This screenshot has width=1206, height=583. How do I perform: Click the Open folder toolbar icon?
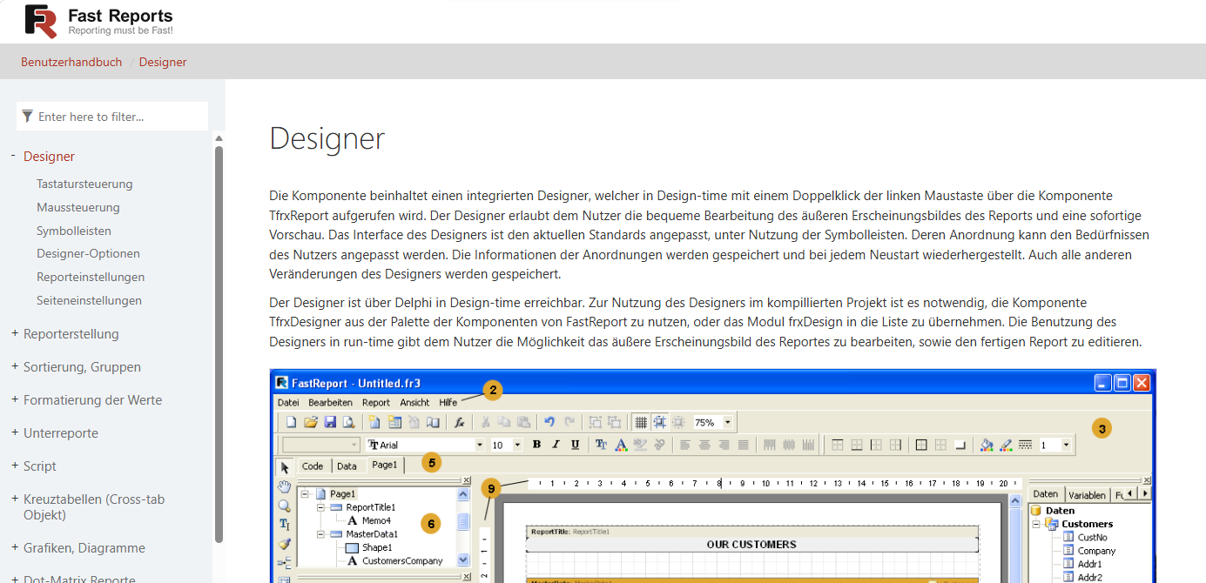311,422
